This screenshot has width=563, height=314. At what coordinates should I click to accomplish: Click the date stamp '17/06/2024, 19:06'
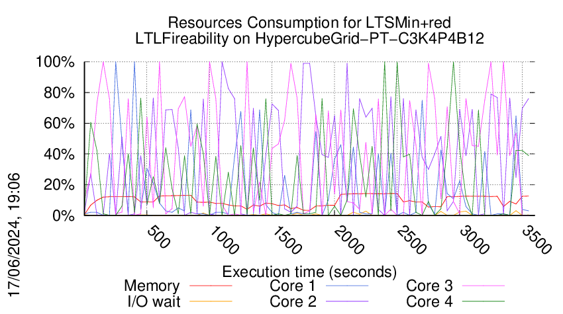pyautogui.click(x=15, y=235)
